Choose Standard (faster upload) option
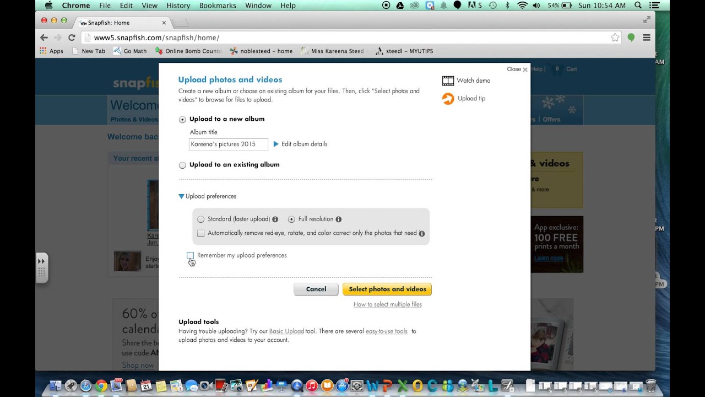The height and width of the screenshot is (397, 705). [200, 219]
